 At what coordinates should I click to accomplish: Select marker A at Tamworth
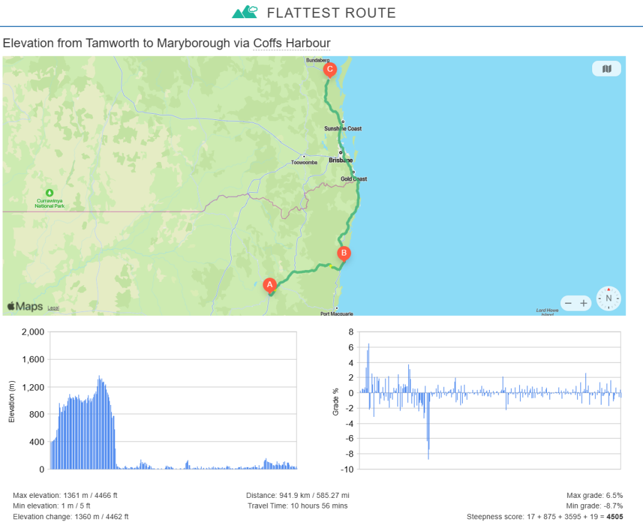tap(269, 285)
